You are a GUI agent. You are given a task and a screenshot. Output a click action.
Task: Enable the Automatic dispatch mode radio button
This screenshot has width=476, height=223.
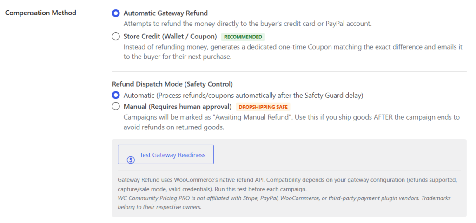click(x=116, y=96)
